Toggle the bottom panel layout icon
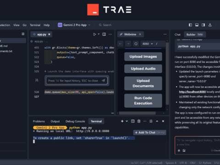 [197, 25]
